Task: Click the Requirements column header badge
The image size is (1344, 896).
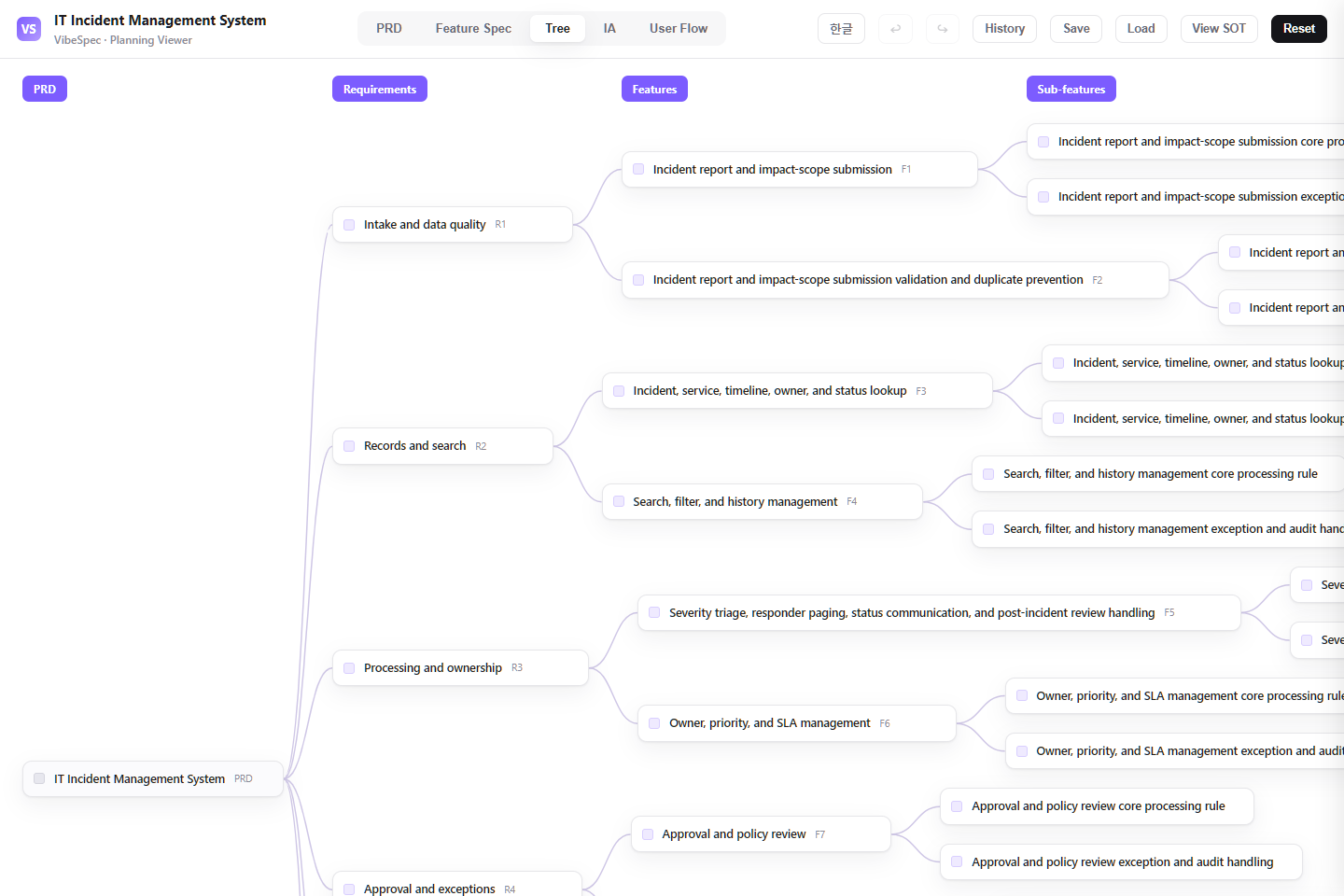Action: pyautogui.click(x=380, y=90)
